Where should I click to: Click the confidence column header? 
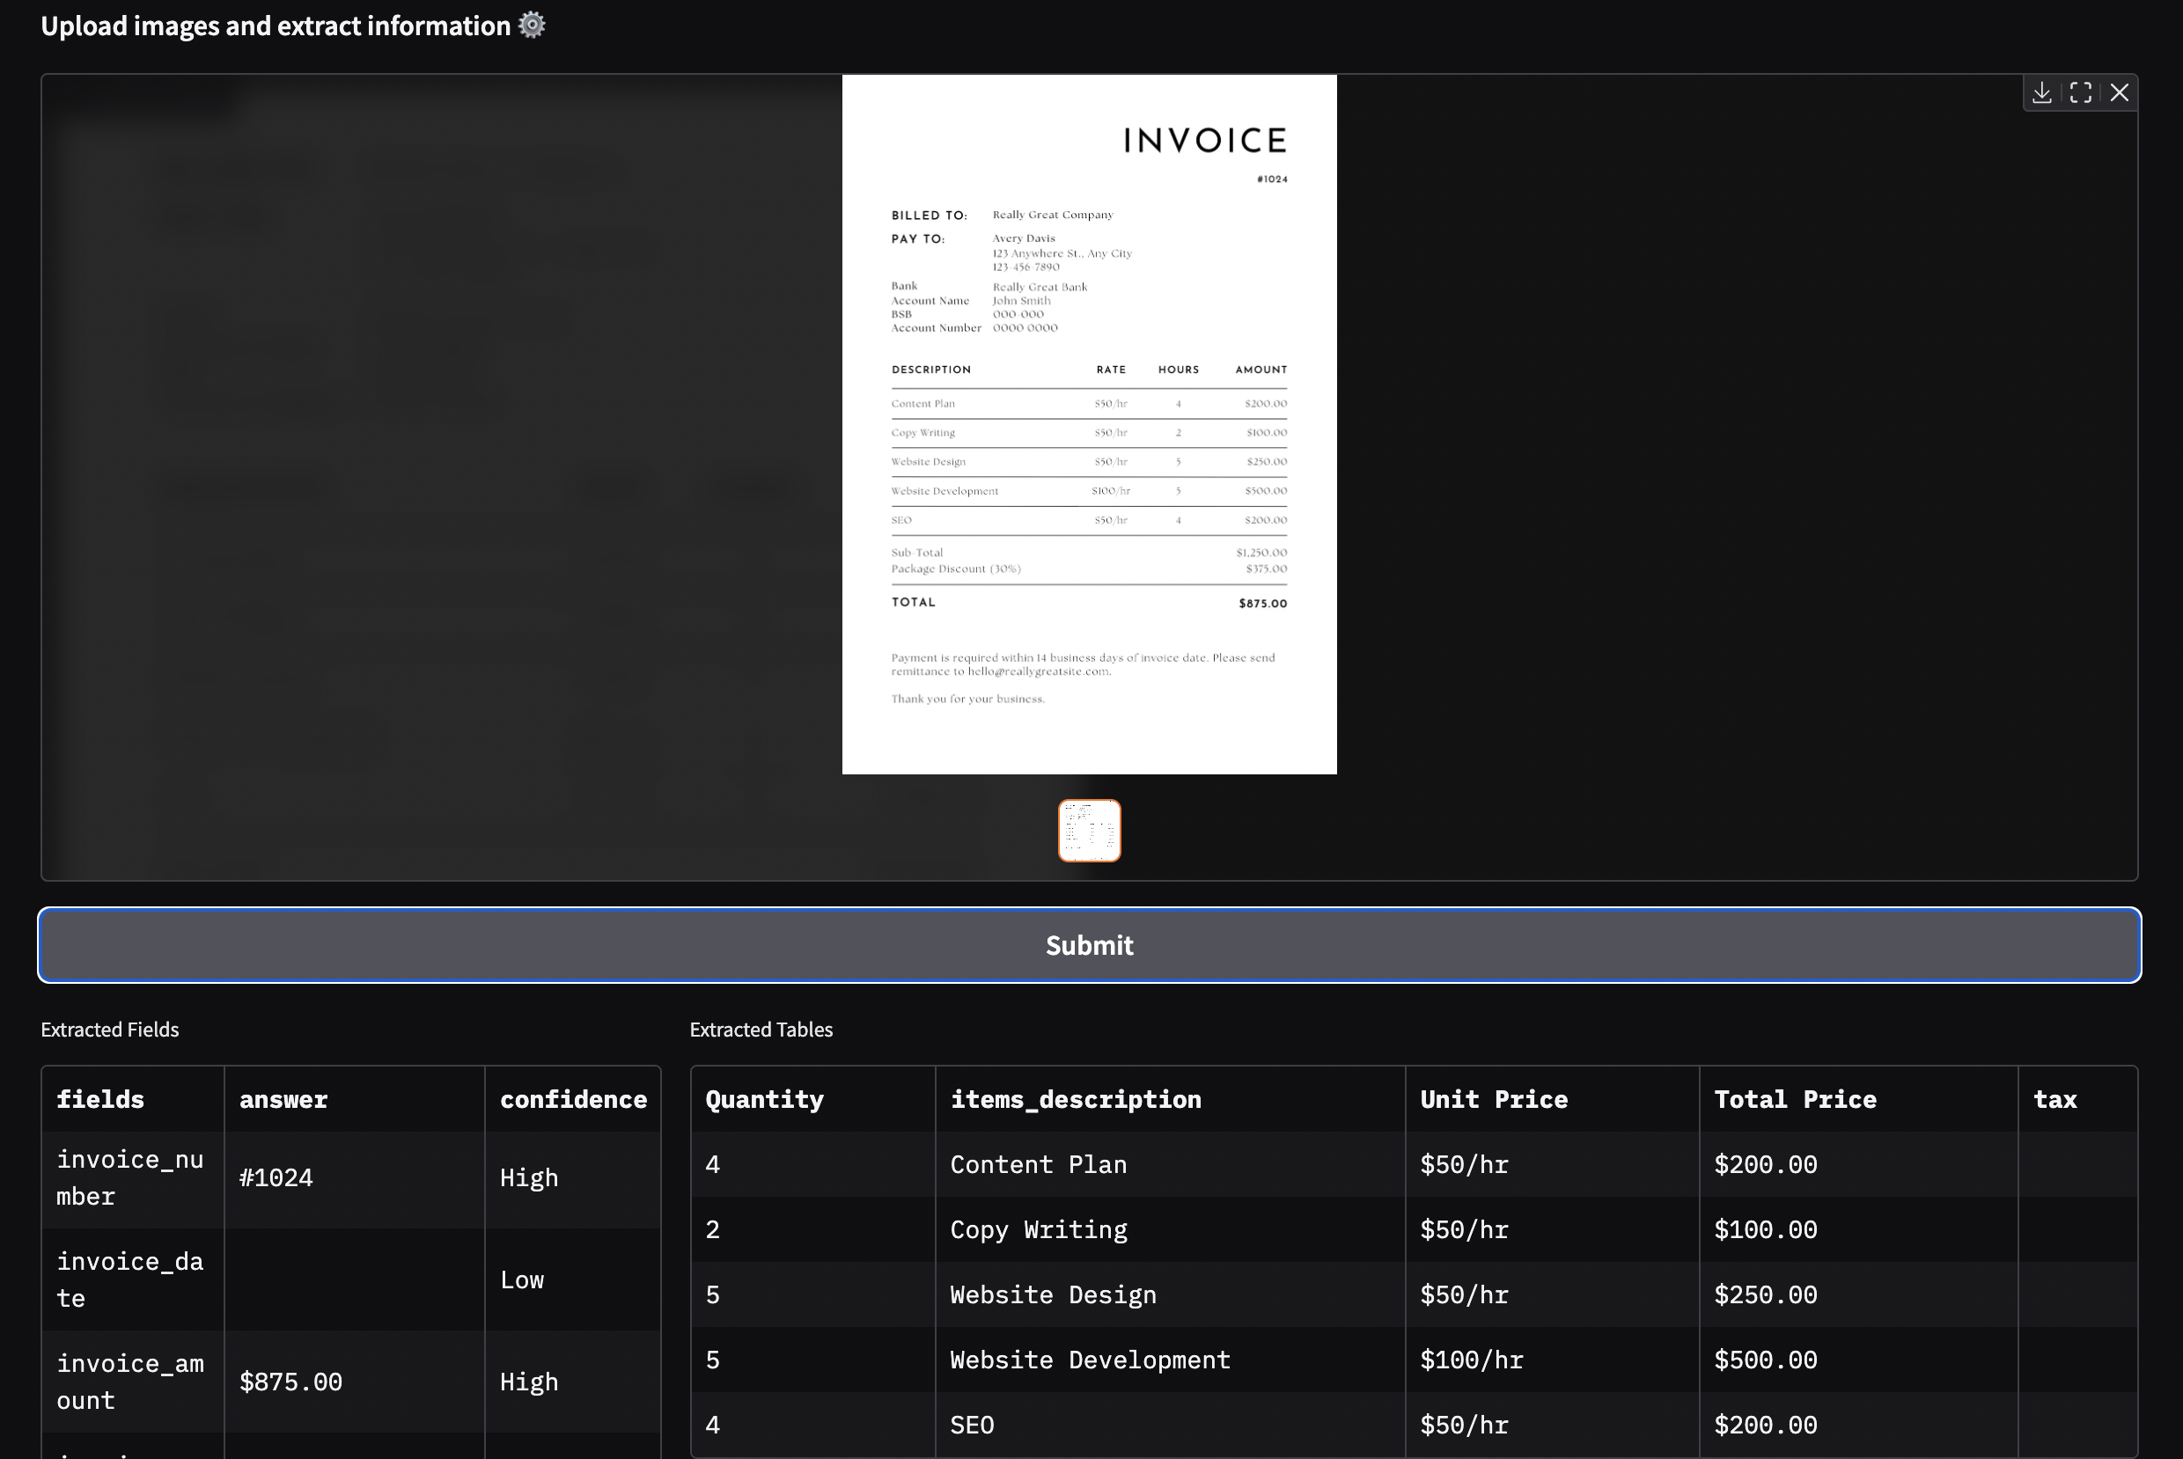tap(572, 1099)
